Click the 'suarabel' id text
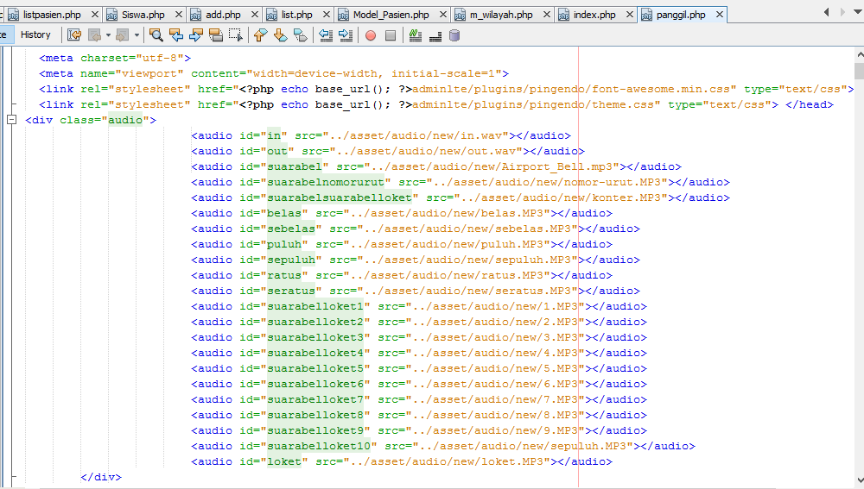The width and height of the screenshot is (864, 489). tap(295, 166)
